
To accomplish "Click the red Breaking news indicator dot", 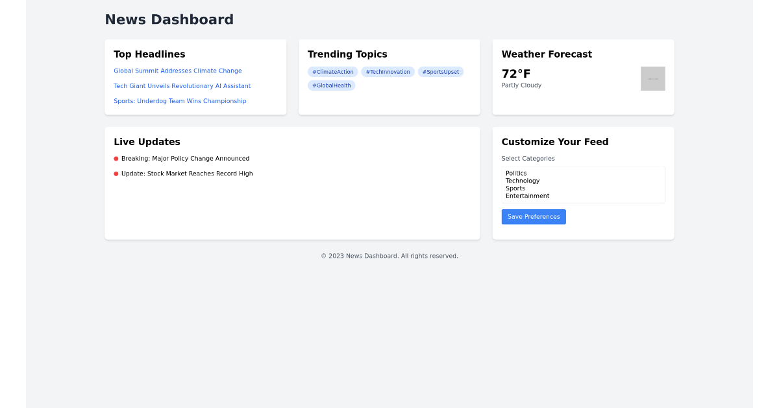I will (115, 158).
